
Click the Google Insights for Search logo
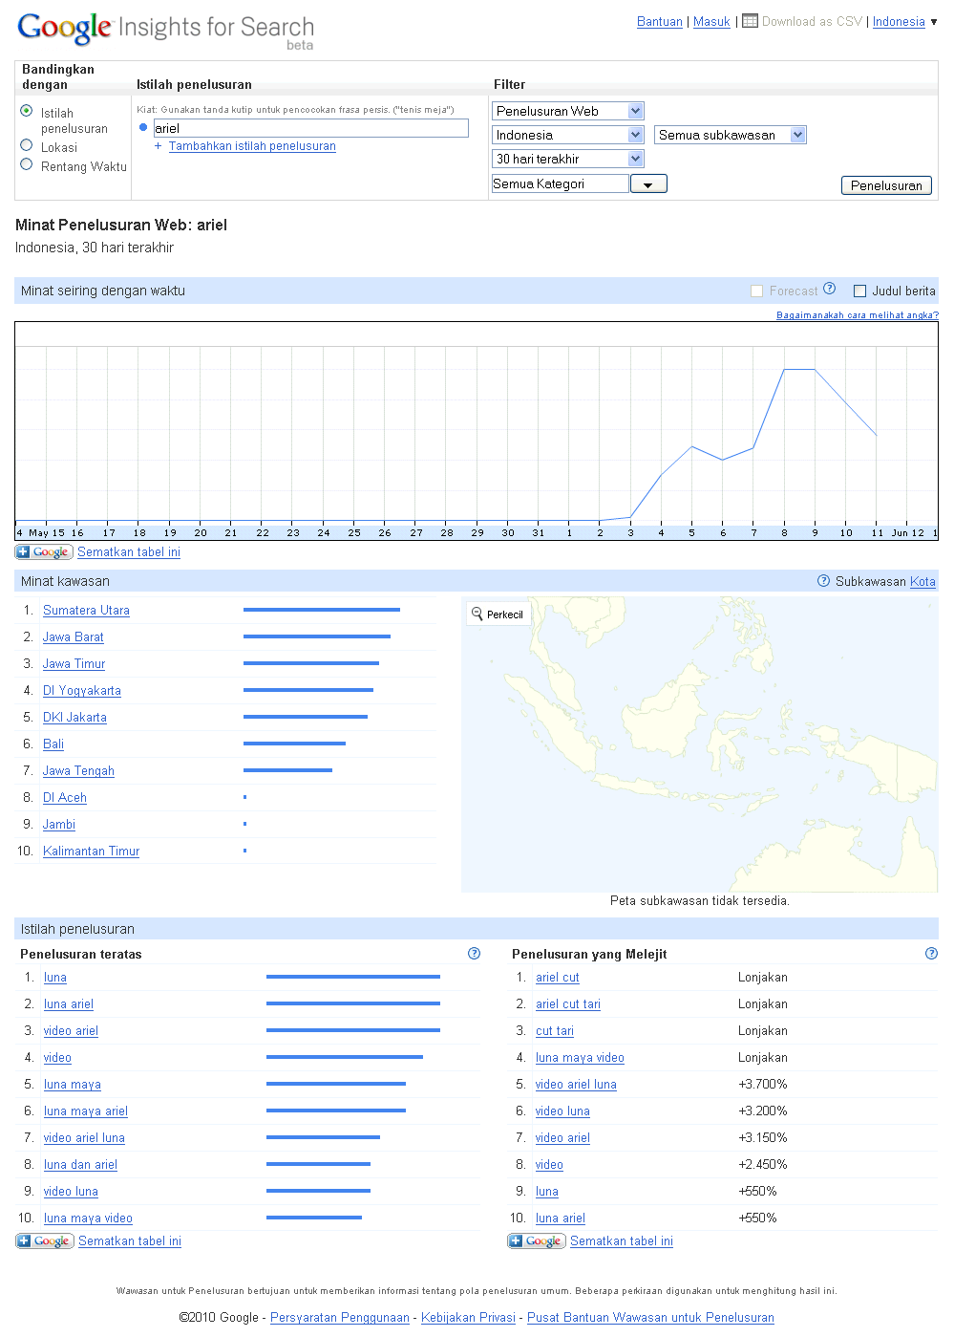(166, 30)
